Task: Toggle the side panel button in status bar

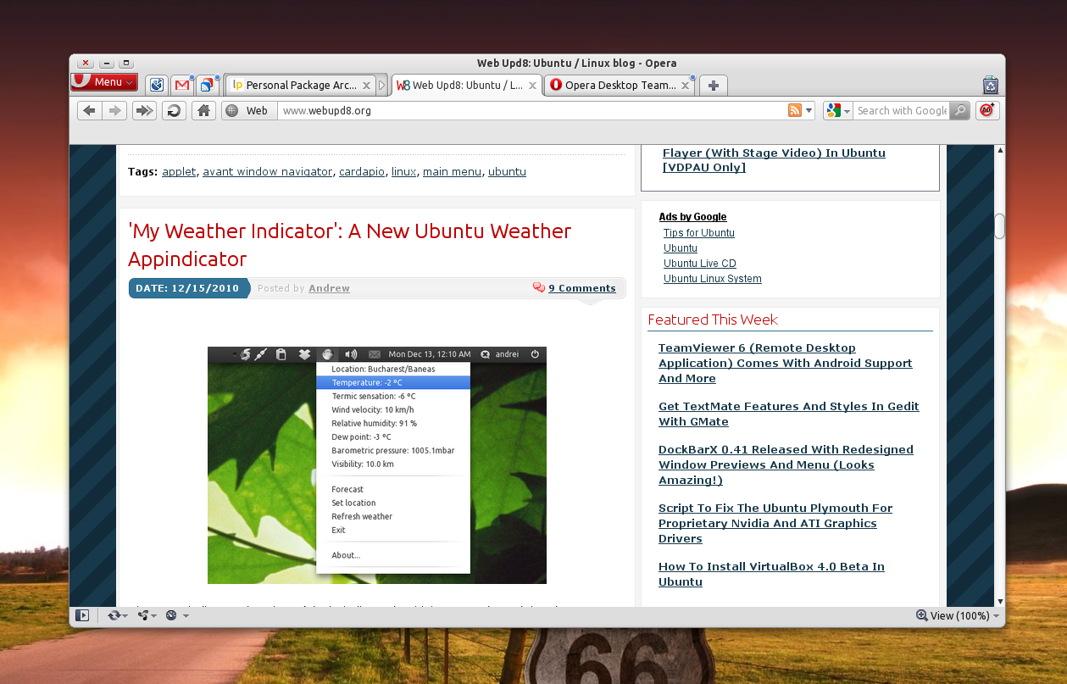Action: click(x=82, y=615)
